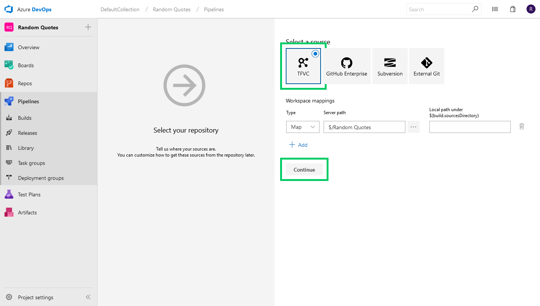Click the Azure DevOps title text
This screenshot has height=306, width=540.
point(34,9)
